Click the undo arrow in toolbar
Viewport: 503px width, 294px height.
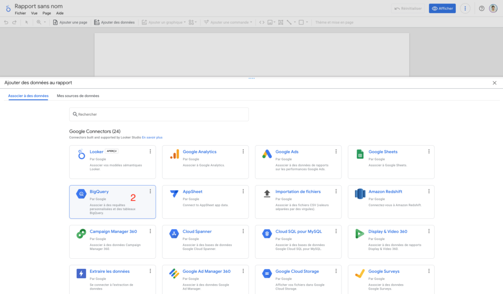pyautogui.click(x=6, y=22)
